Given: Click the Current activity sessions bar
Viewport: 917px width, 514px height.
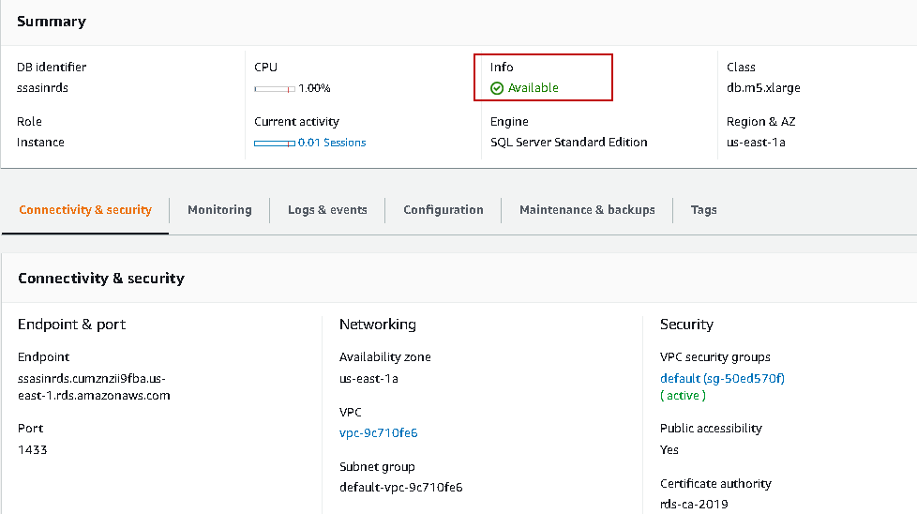Looking at the screenshot, I should 274,143.
